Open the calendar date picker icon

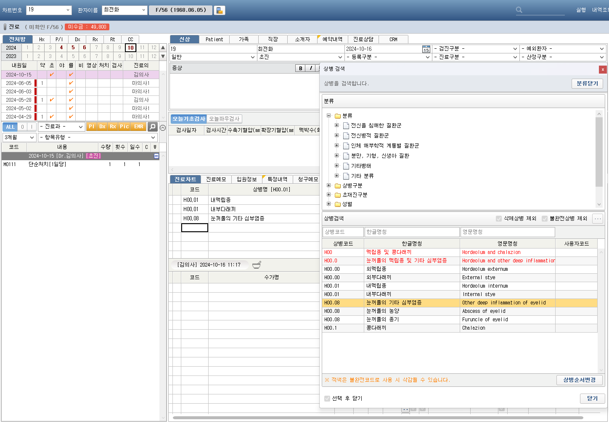[426, 49]
